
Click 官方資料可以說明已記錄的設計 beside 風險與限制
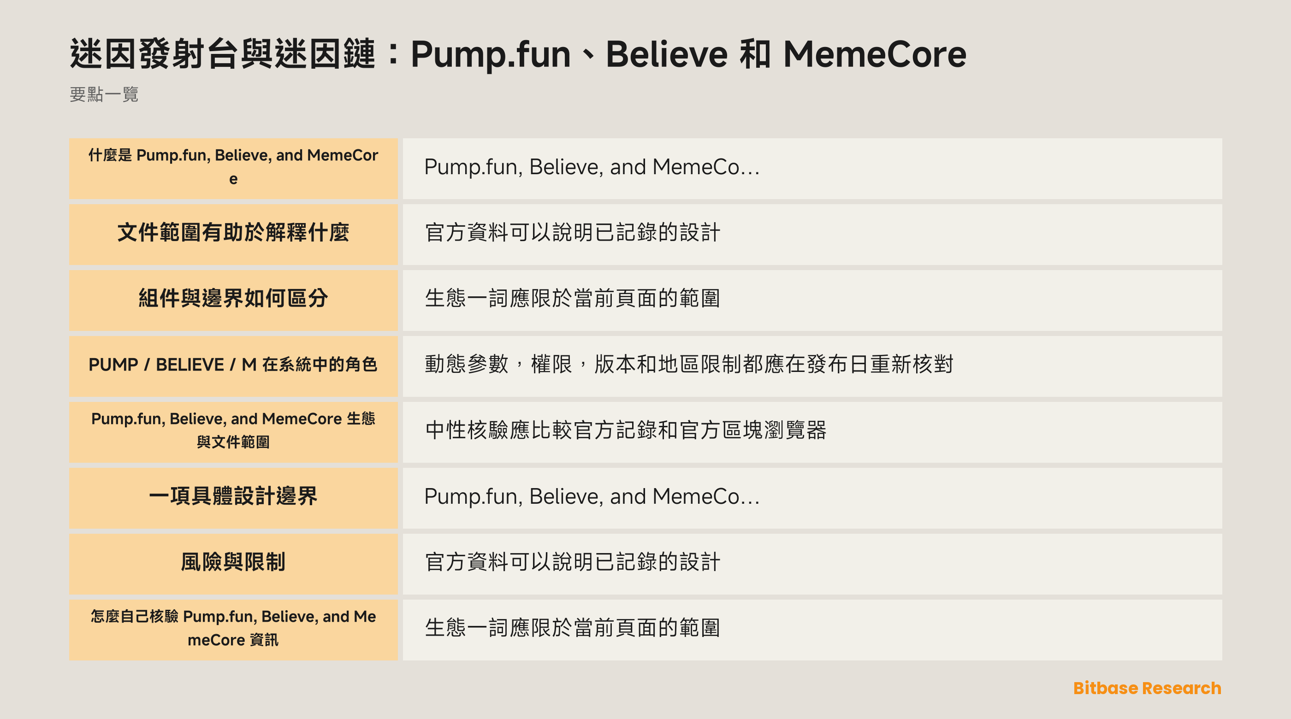tap(572, 562)
